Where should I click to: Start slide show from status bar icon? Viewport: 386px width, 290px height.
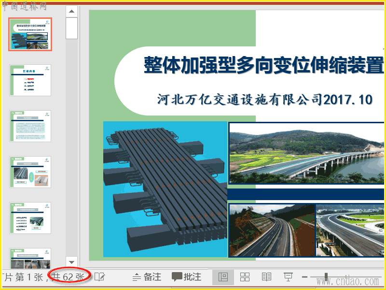(288, 277)
